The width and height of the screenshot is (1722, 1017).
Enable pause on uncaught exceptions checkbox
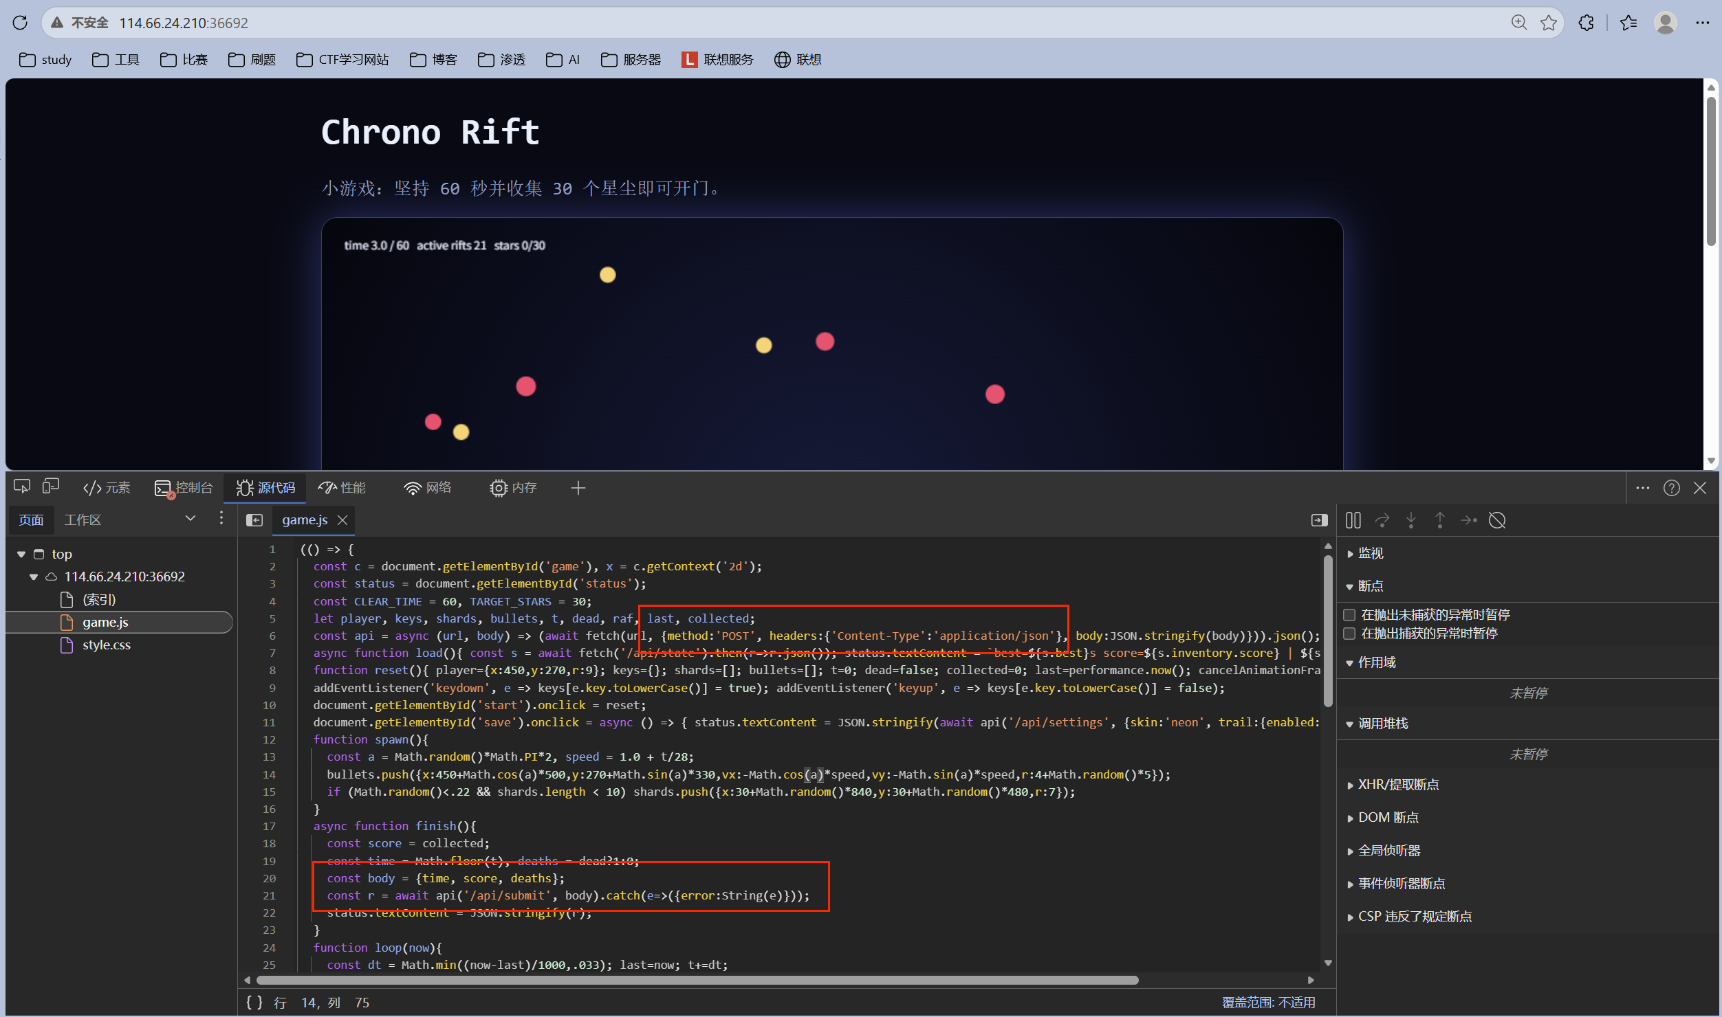pos(1349,614)
